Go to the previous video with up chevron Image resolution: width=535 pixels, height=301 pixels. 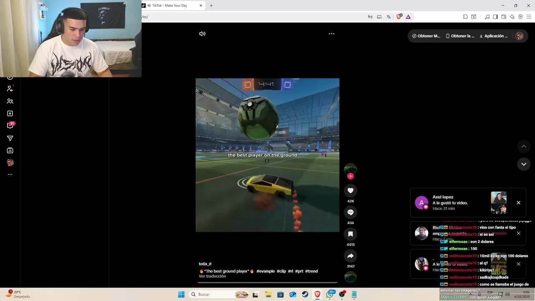click(x=524, y=146)
